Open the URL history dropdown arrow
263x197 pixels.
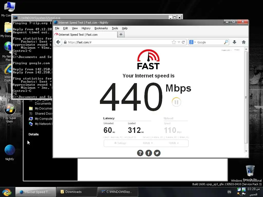[x=179, y=42]
